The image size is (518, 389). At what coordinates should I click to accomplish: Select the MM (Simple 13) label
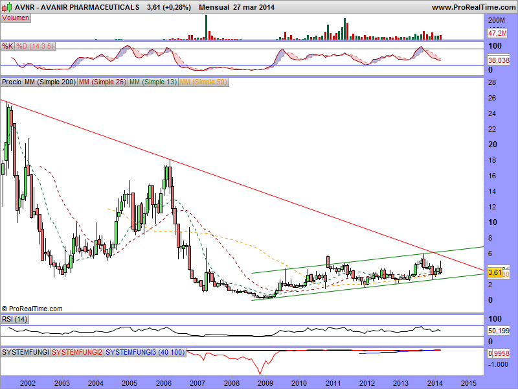tap(153, 82)
